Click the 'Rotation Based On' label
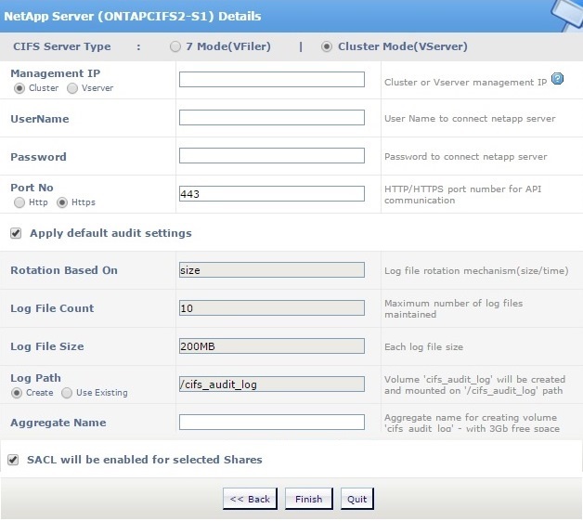This screenshot has width=583, height=521. tap(64, 270)
